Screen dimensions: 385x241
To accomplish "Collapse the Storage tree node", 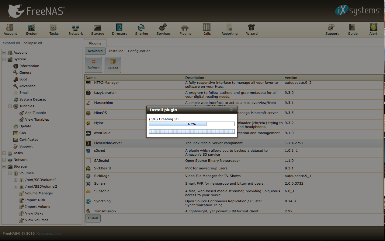I will [4, 166].
